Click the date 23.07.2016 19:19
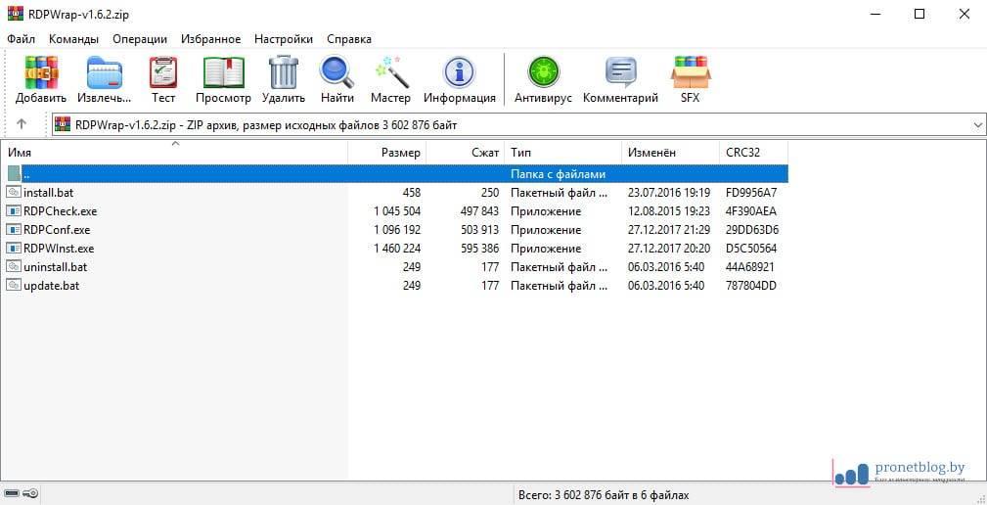This screenshot has width=987, height=505. (x=669, y=193)
